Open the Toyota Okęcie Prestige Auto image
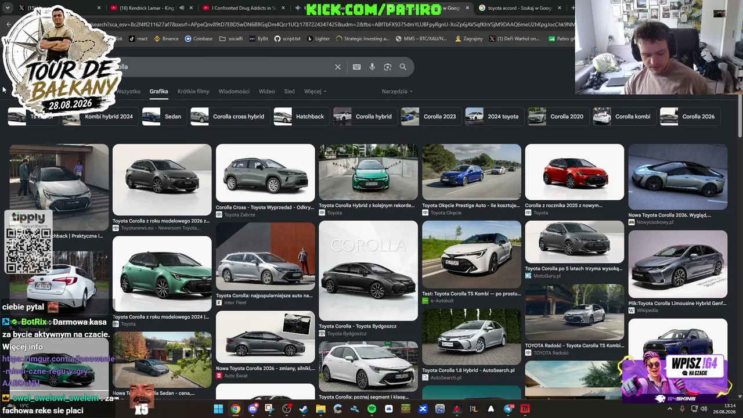 (x=471, y=172)
